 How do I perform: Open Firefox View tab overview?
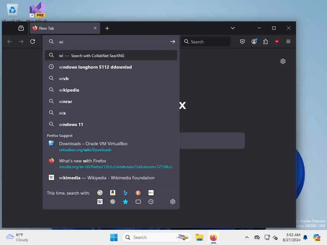click(x=21, y=28)
